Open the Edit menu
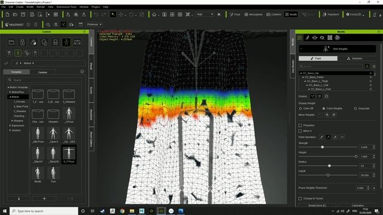 [x=11, y=7]
